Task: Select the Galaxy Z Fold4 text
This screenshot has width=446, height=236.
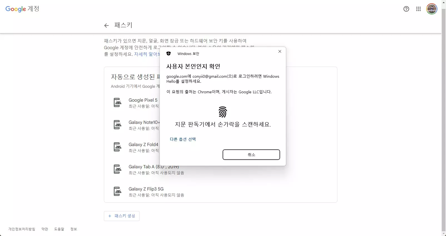Action: click(x=143, y=144)
